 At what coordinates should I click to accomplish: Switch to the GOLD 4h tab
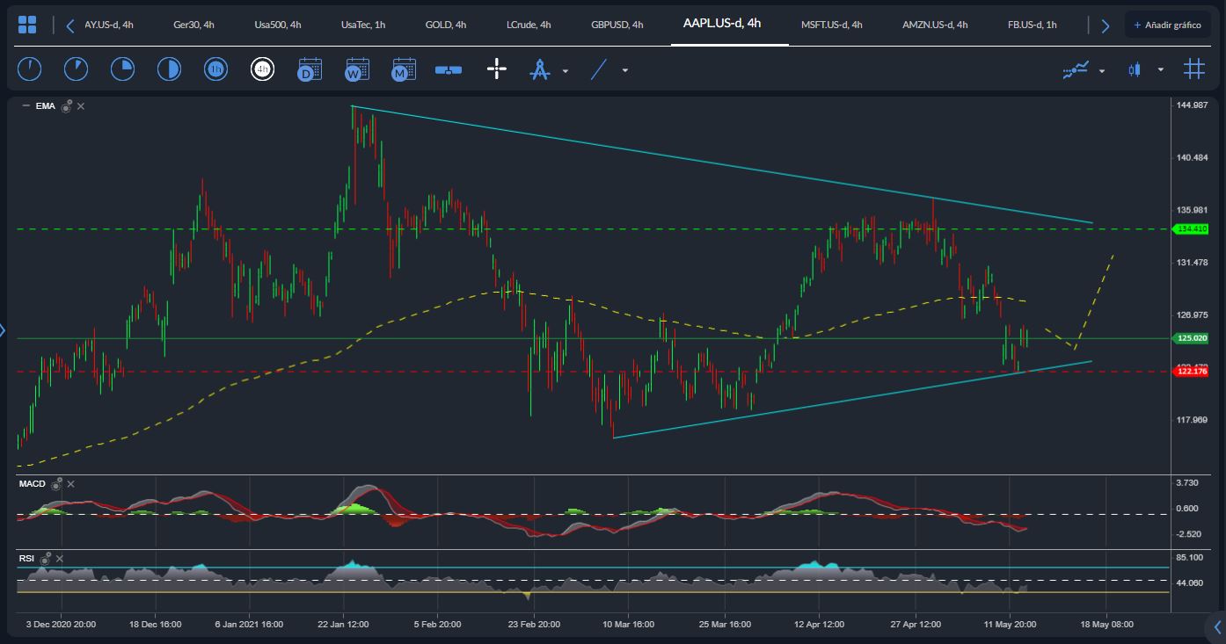coord(446,25)
